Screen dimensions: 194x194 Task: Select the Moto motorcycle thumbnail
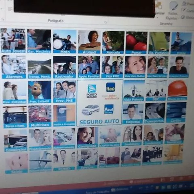pyautogui.click(x=65, y=42)
